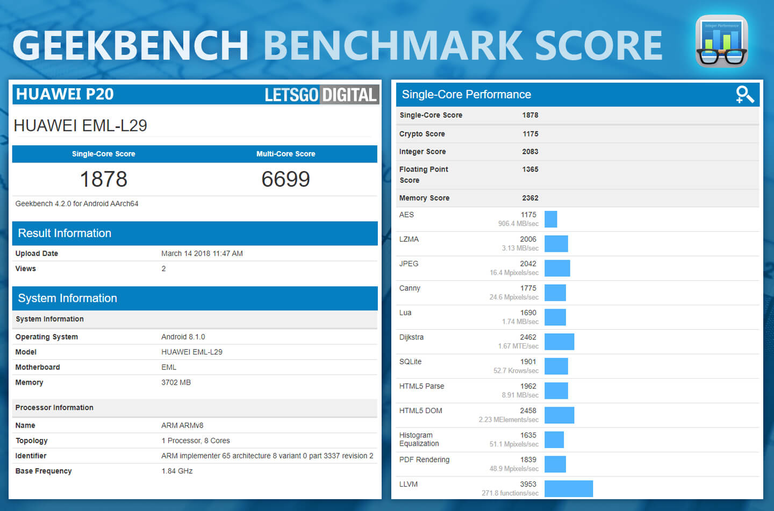Click the Dijkstra rate 1.67 MTE/sec
This screenshot has width=774, height=511.
(x=518, y=346)
